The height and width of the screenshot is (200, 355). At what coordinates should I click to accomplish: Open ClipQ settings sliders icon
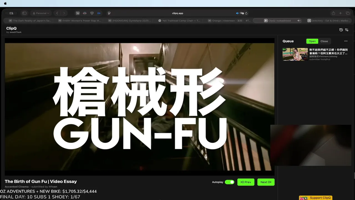tap(347, 30)
